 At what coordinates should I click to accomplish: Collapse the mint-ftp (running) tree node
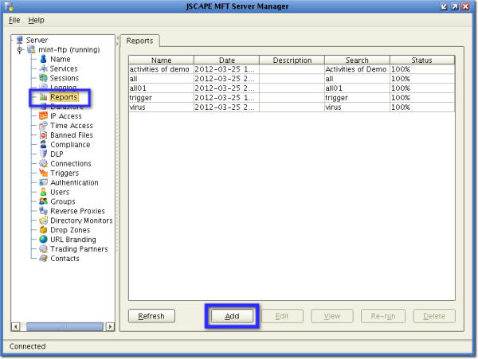(20, 49)
